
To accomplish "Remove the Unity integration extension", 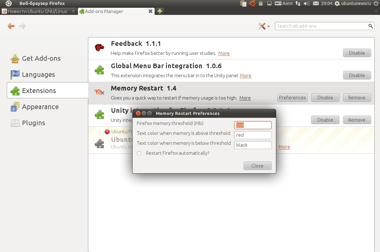I will coord(357,120).
